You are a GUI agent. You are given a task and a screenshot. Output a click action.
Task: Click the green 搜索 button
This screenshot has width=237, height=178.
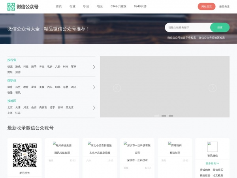[220, 27]
